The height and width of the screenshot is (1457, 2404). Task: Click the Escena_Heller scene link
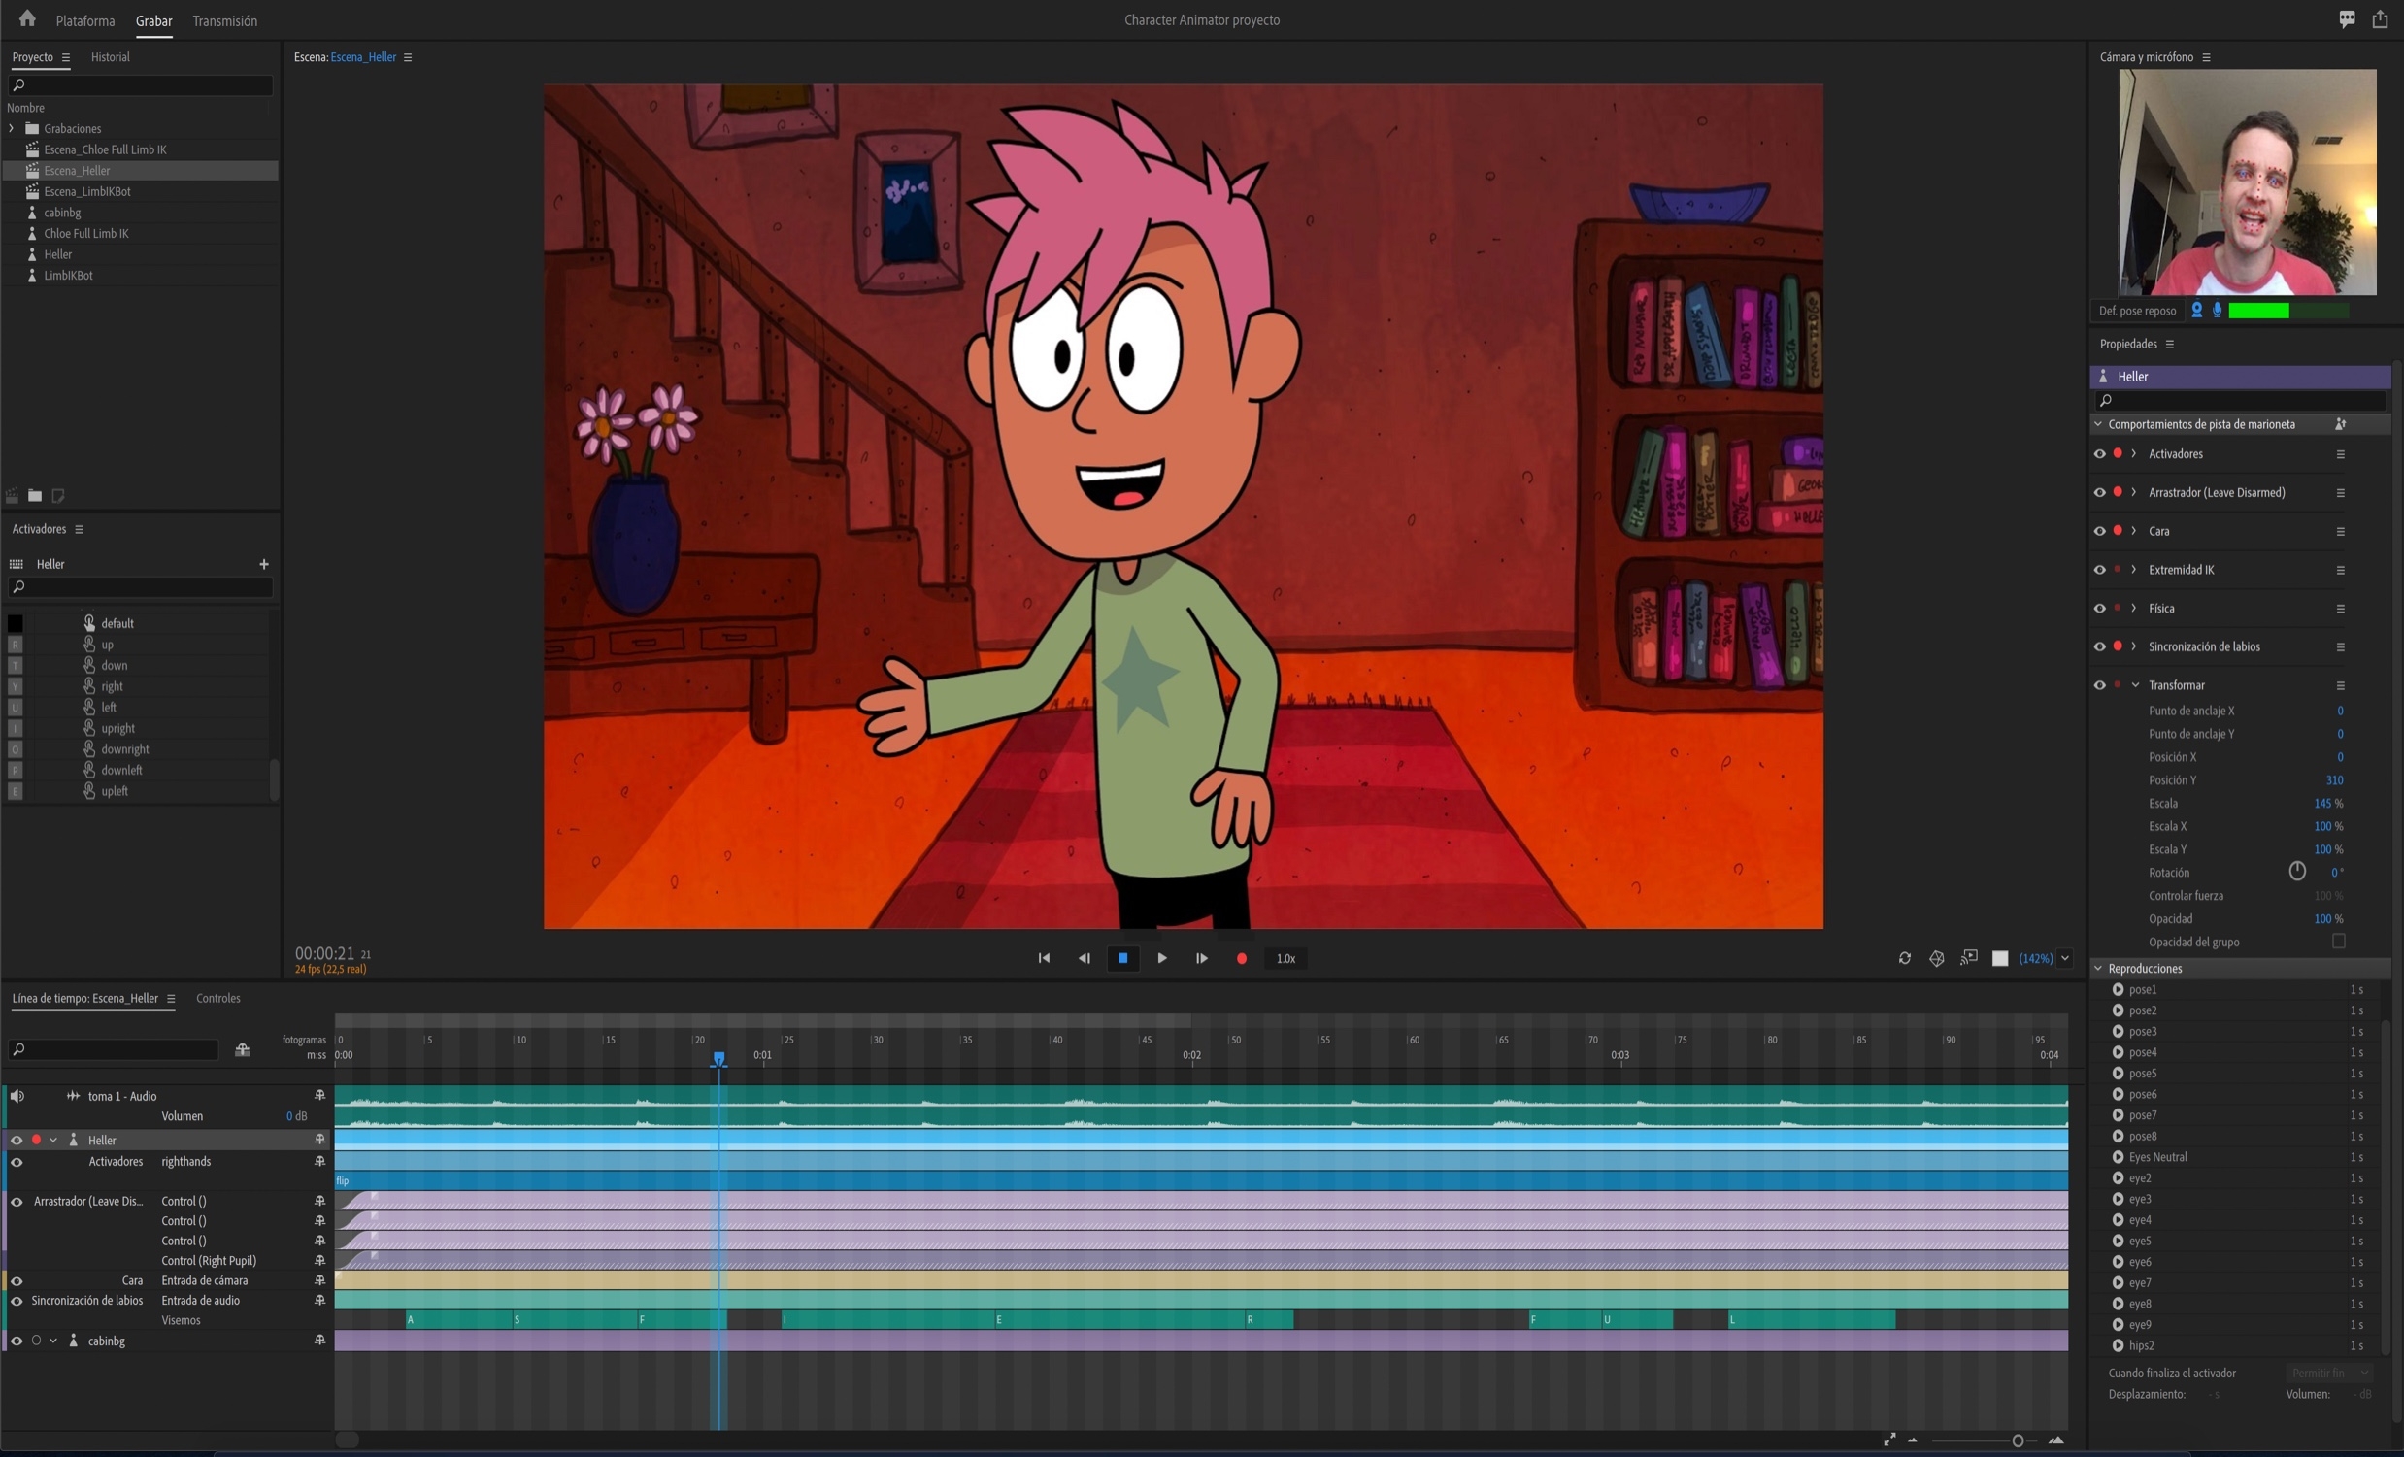tap(363, 56)
